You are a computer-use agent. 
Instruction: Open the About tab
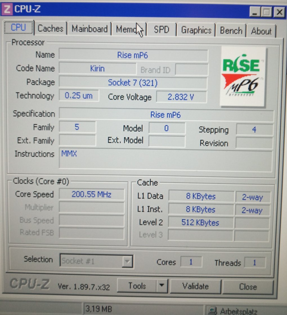(261, 31)
